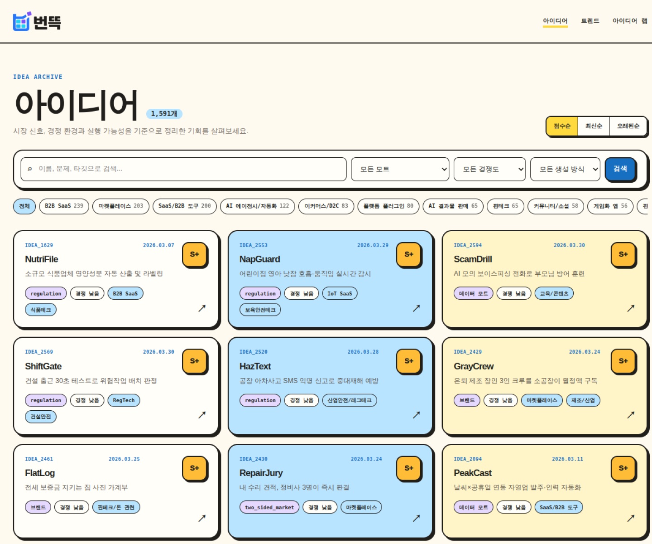Filter by 커뮤니티/소셜 58 chip
This screenshot has height=544, width=652.
556,206
